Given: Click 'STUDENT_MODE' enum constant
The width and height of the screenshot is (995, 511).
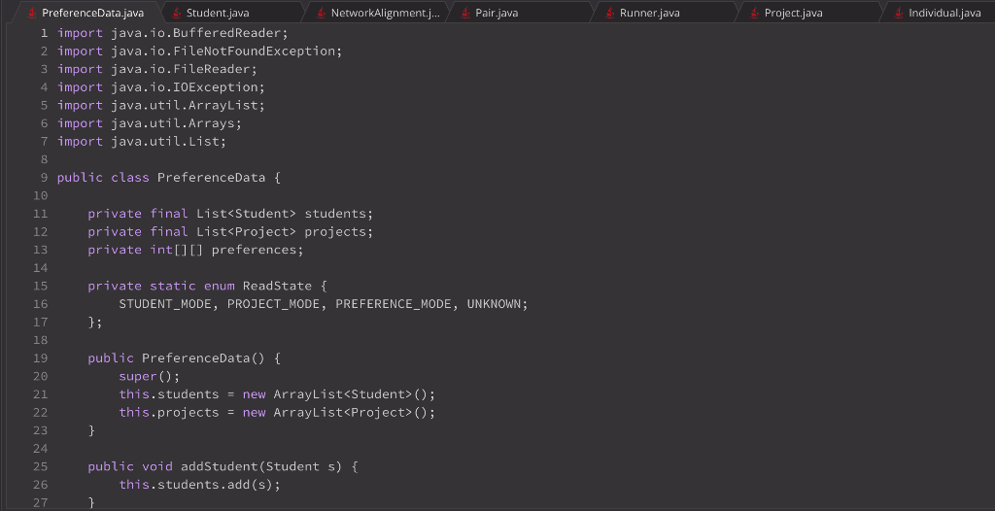Looking at the screenshot, I should click(165, 304).
